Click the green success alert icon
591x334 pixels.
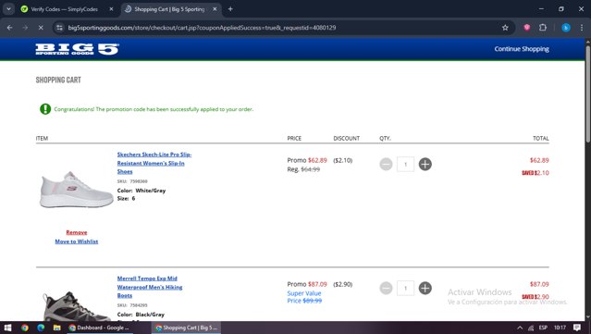45,109
